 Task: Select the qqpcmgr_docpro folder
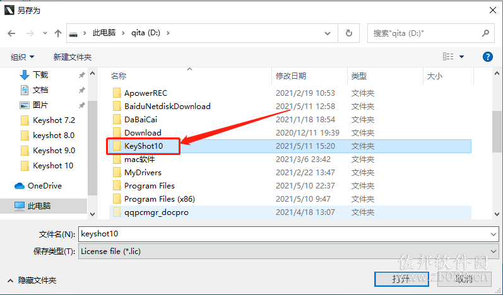click(x=157, y=212)
